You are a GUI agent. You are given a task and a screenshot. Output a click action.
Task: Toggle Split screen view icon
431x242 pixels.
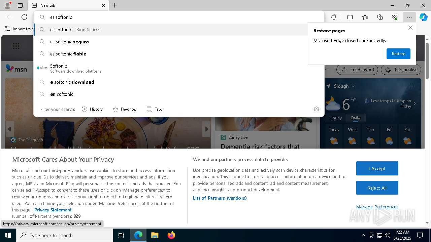(350, 17)
